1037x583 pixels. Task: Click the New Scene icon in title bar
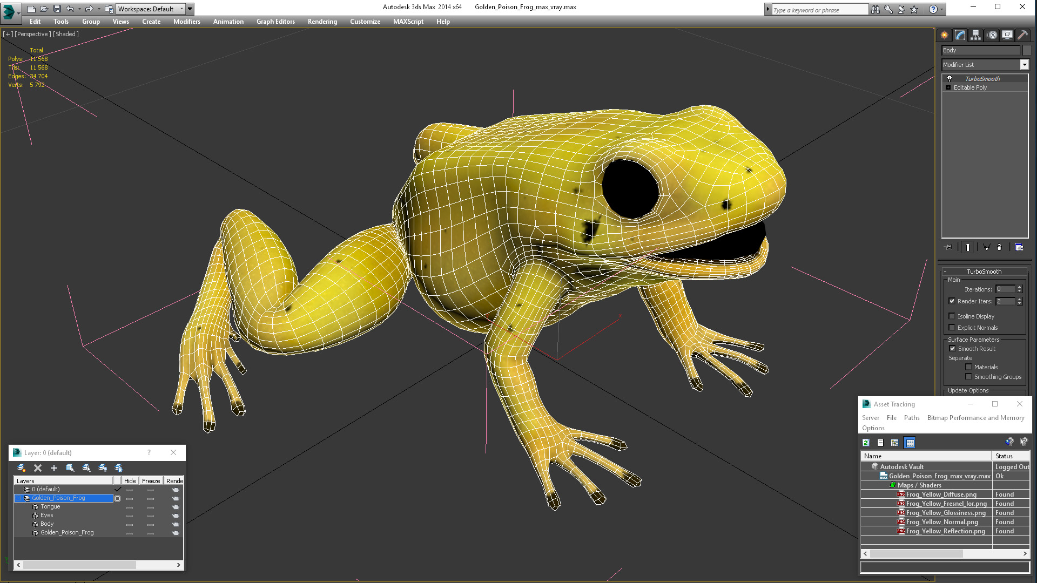click(x=31, y=9)
